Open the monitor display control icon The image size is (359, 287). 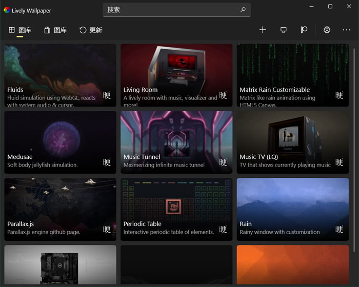tap(283, 30)
